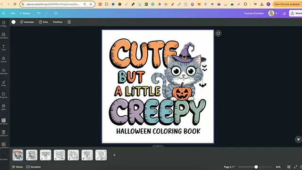
Task: Open the 5.0s page timing control
Action: [x=43, y=22]
